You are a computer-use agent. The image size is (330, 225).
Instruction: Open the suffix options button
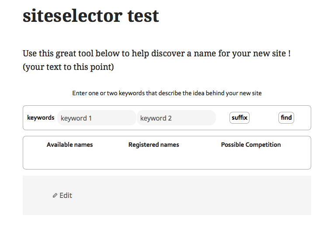tap(240, 118)
